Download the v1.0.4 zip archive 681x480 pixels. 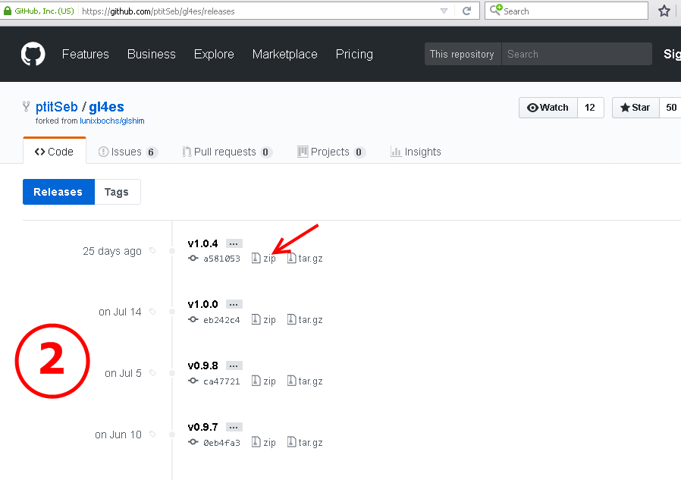pos(269,259)
